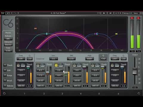
Task: Click the right meter peak readout 7.4
Action: click(x=138, y=51)
